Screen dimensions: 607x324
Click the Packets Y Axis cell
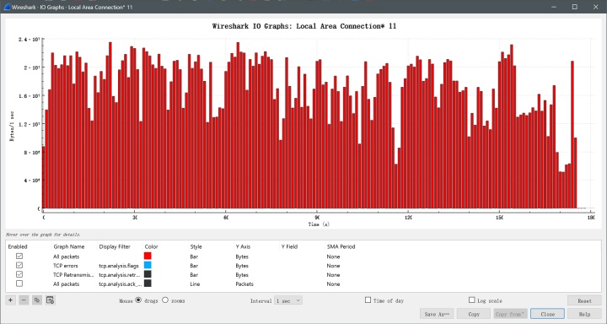pos(244,284)
